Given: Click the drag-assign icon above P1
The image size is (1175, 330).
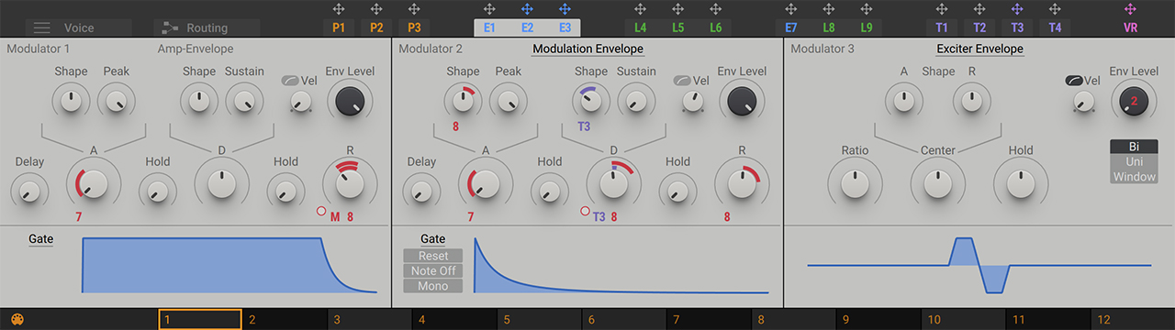Looking at the screenshot, I should 339,8.
